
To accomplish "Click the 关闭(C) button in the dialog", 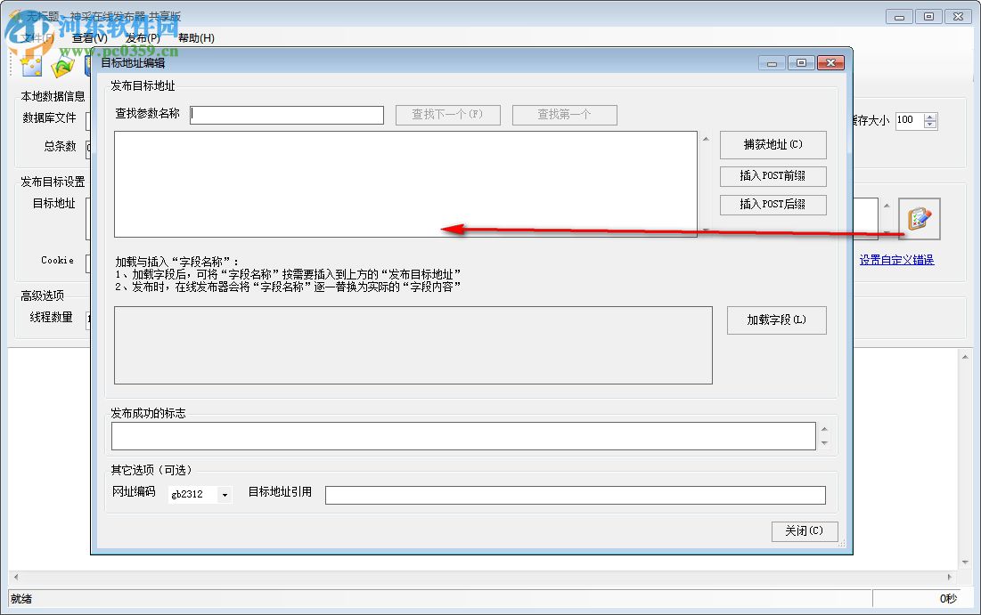I will click(x=805, y=531).
